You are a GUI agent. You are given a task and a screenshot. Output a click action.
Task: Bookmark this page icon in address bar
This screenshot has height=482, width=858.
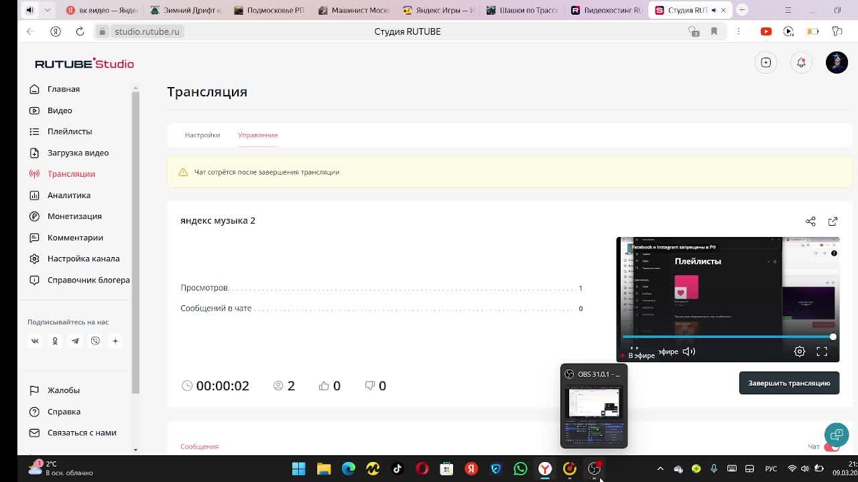pos(714,31)
